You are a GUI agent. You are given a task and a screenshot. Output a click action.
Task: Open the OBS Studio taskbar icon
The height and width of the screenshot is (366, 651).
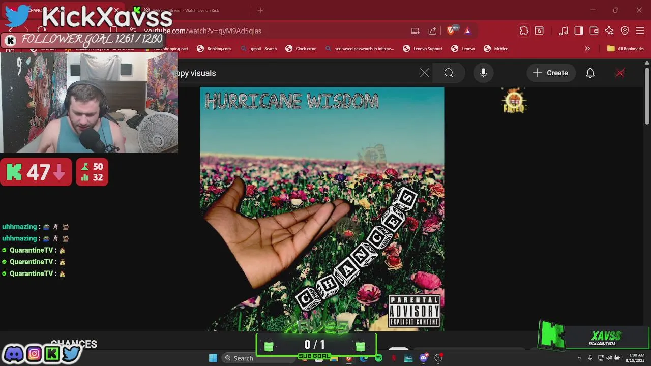coord(438,358)
